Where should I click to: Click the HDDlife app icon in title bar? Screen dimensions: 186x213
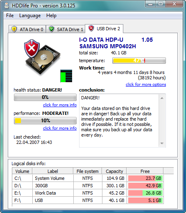point(7,6)
